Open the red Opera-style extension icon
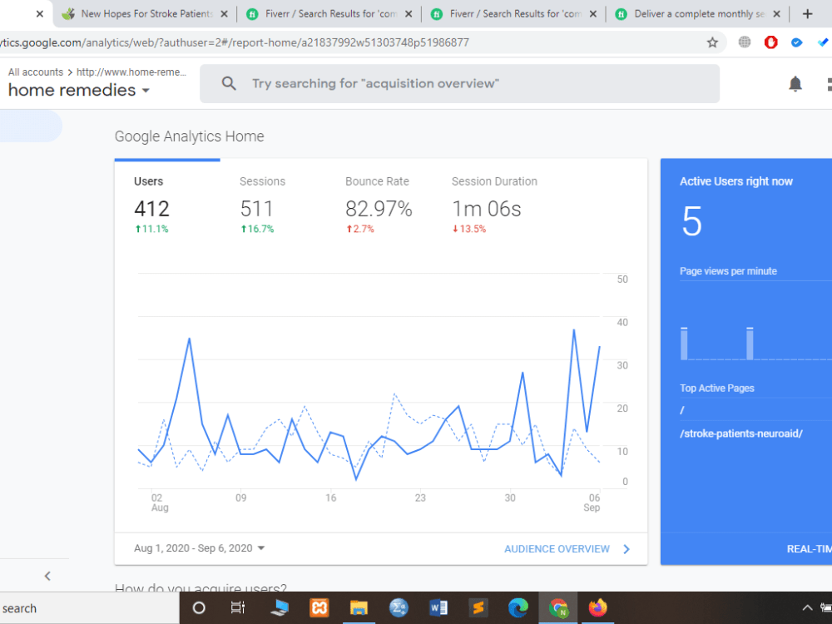Viewport: 832px width, 624px height. pyautogui.click(x=770, y=42)
